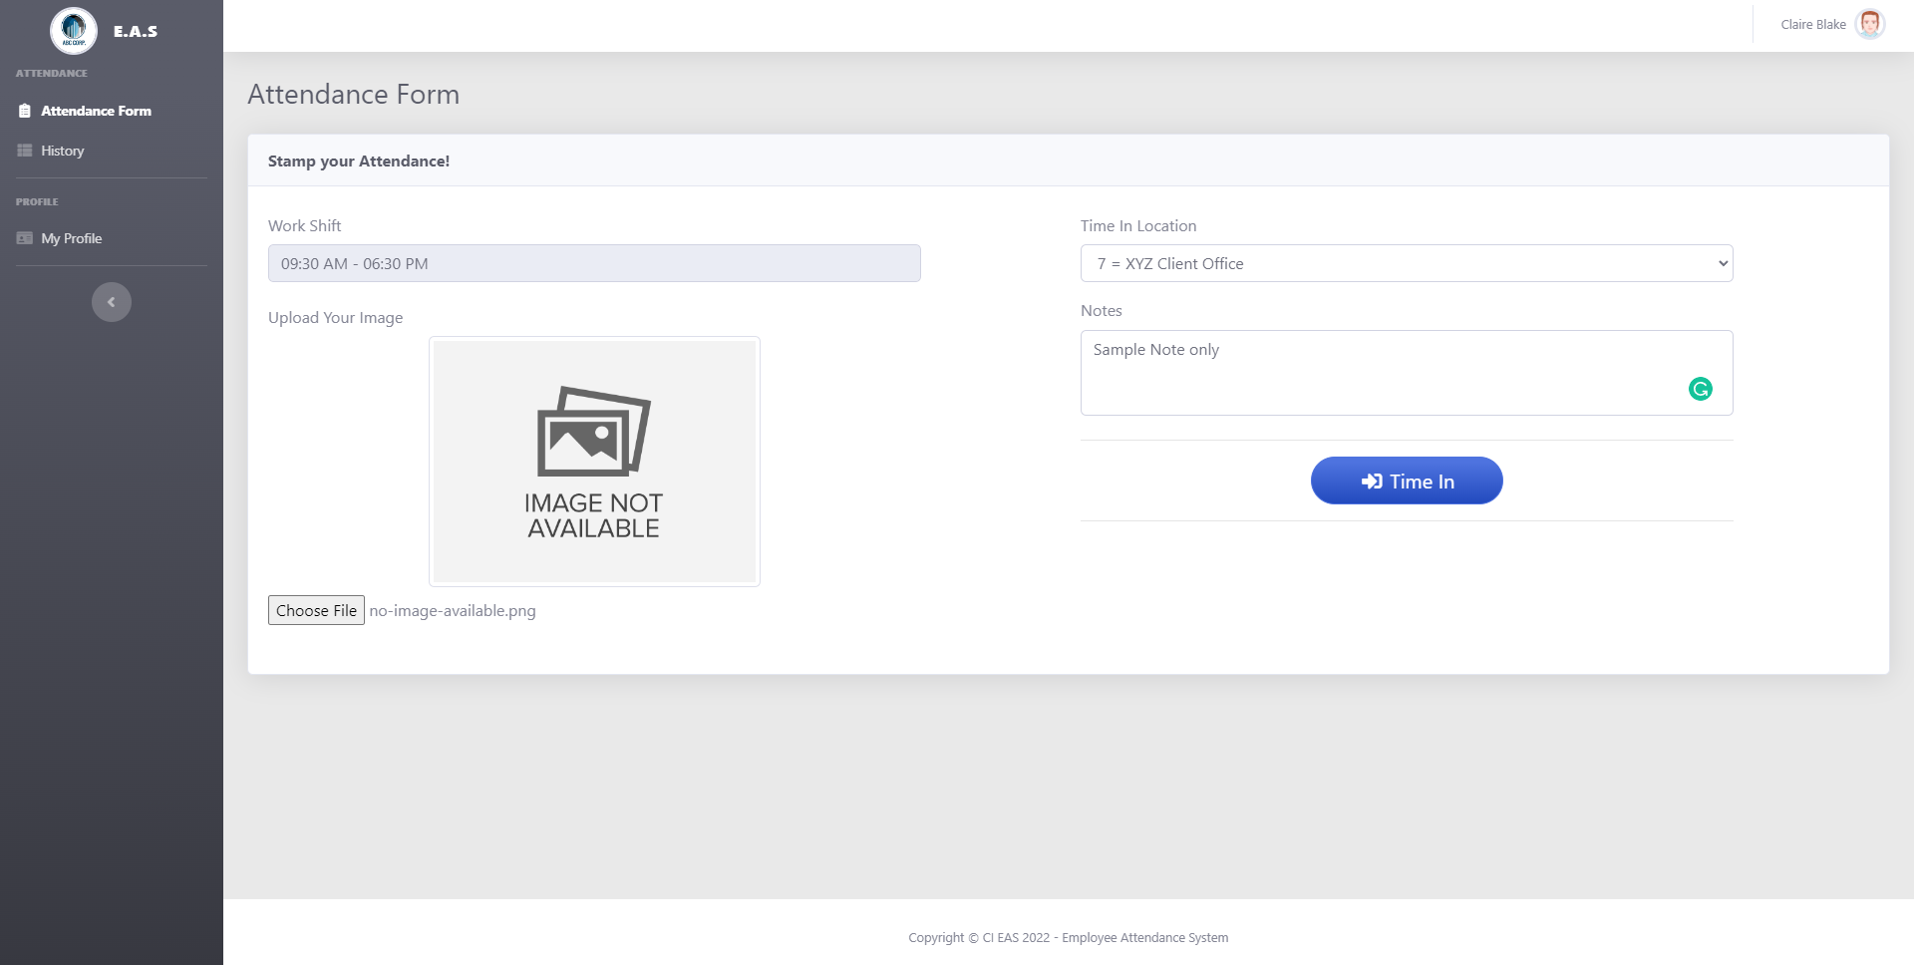This screenshot has width=1914, height=965.
Task: Click the table icon beside History
Action: (x=25, y=151)
